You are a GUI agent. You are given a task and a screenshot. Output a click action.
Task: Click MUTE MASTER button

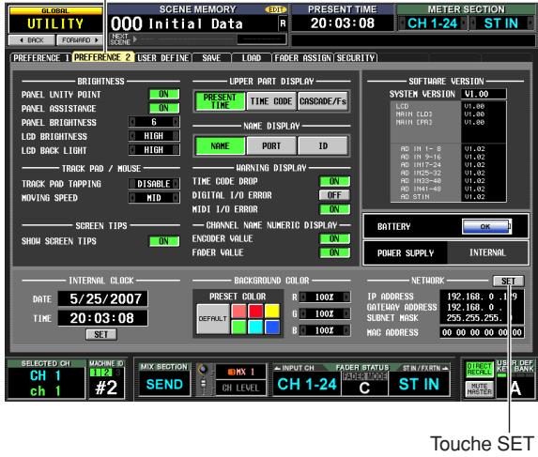click(x=480, y=388)
